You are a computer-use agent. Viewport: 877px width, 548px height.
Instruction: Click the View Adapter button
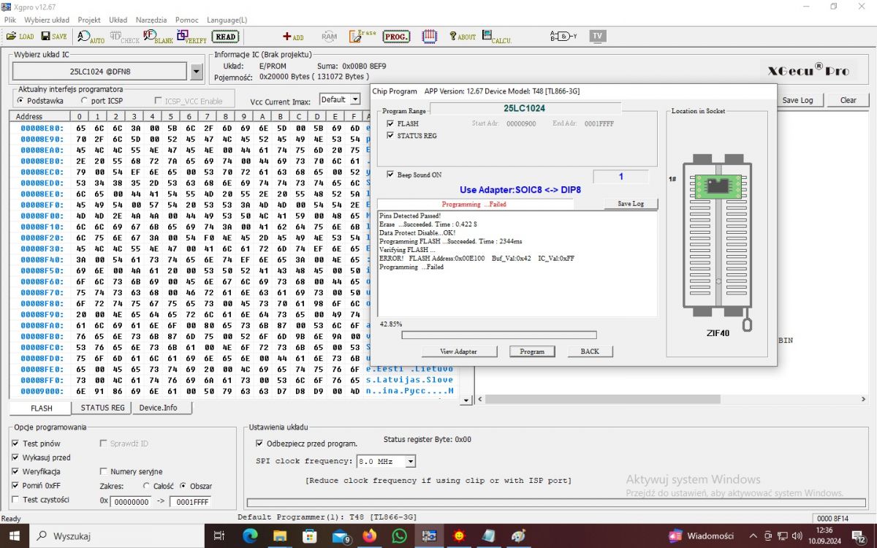coord(458,351)
